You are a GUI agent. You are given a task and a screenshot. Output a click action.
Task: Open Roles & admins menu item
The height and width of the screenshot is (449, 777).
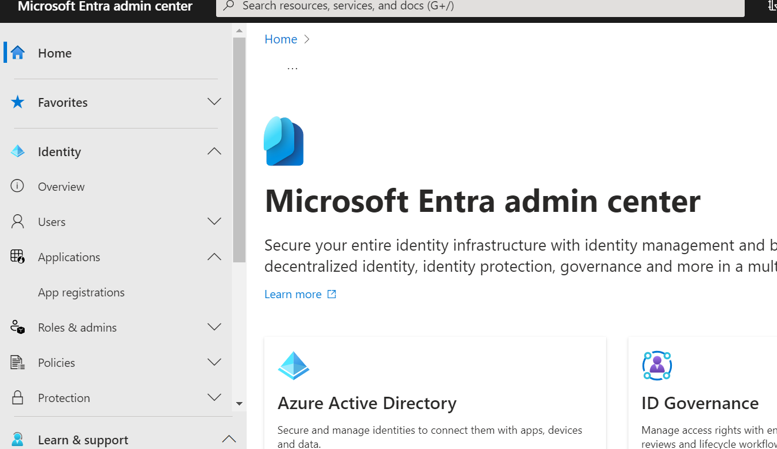pos(77,328)
